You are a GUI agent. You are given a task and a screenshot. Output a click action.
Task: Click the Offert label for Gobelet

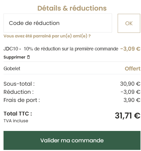click(133, 69)
